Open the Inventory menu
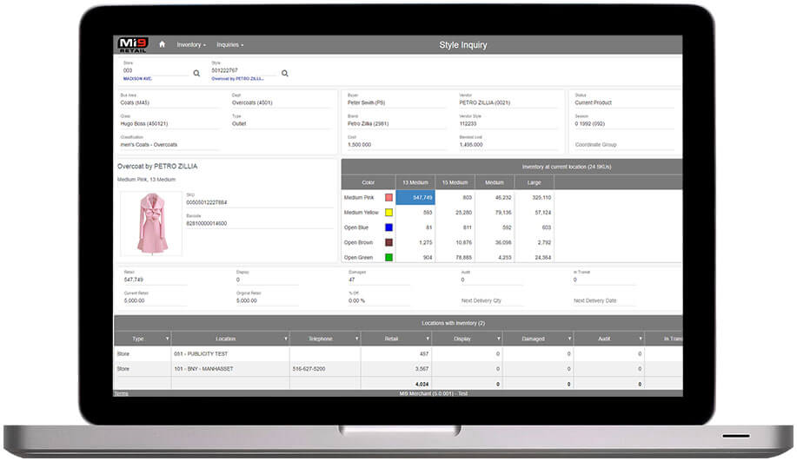 (x=191, y=44)
